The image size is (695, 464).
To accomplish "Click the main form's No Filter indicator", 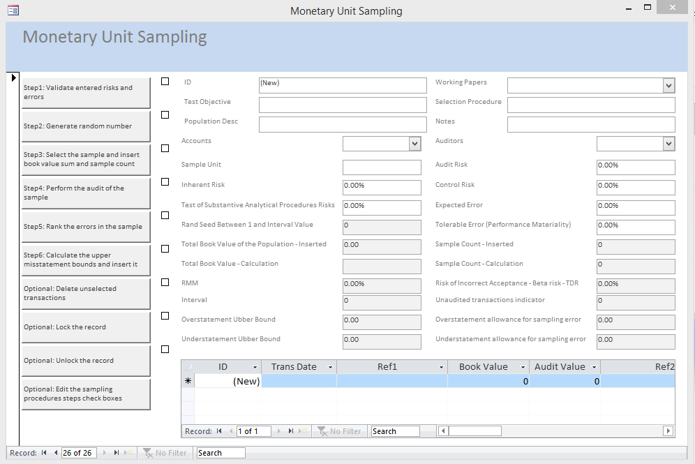I will click(x=165, y=453).
